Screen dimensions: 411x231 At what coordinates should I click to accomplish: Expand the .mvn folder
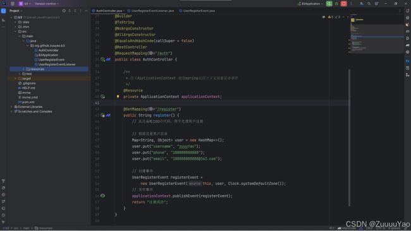pyautogui.click(x=15, y=27)
